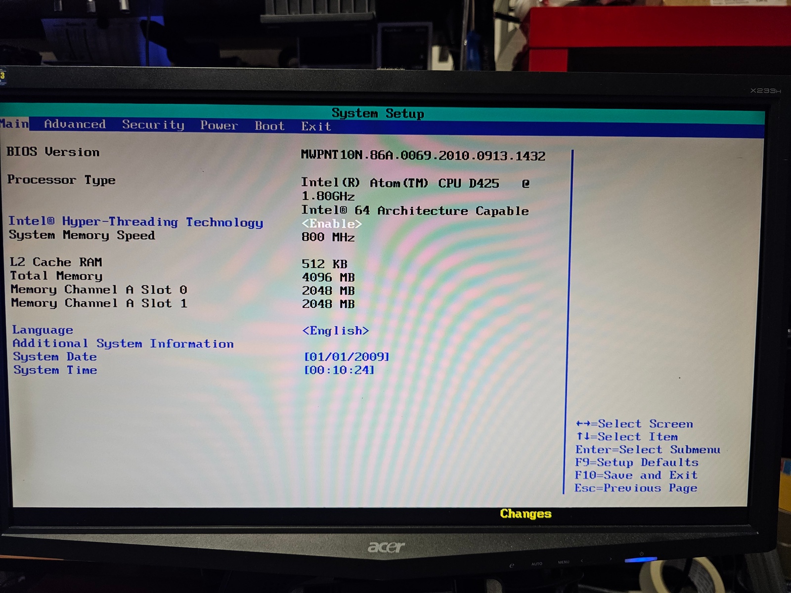Open the <English> language dropdown
Viewport: 791px width, 593px height.
[x=336, y=331]
